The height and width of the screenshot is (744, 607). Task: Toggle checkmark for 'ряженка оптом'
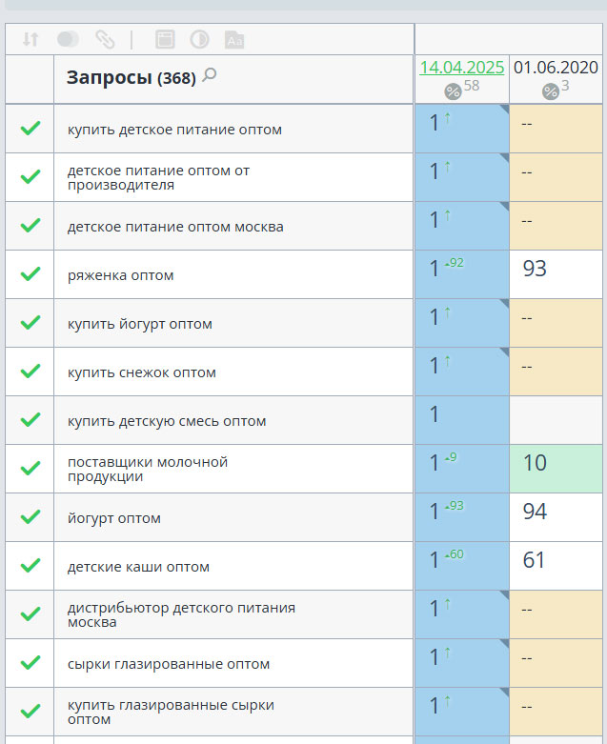[x=30, y=273]
